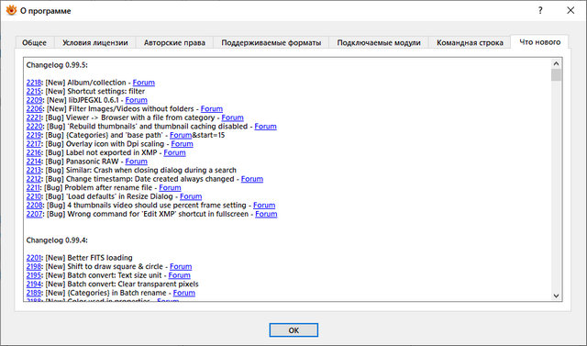Viewport: 587px width, 346px height.
Task: Open the Условия лицензии tab
Action: tap(95, 43)
